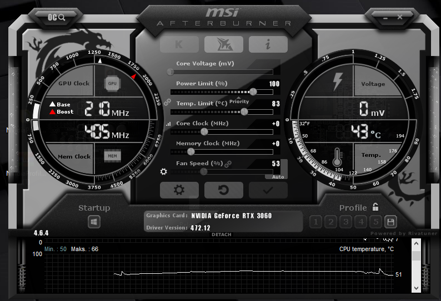Image resolution: width=441 pixels, height=301 pixels.
Task: Minimize the Afterburner window
Action: click(385, 18)
